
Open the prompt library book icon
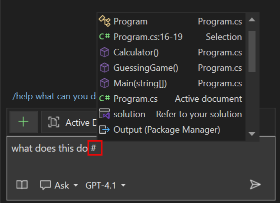pyautogui.click(x=22, y=185)
